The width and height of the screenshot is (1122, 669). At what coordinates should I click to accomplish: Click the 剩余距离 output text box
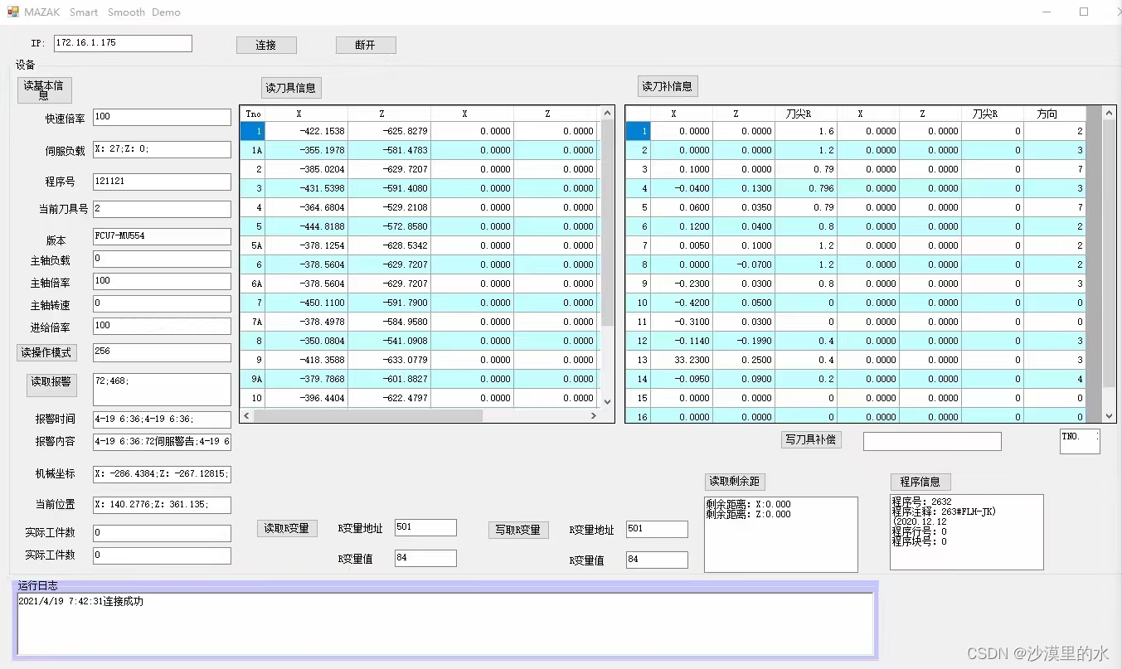pyautogui.click(x=780, y=534)
